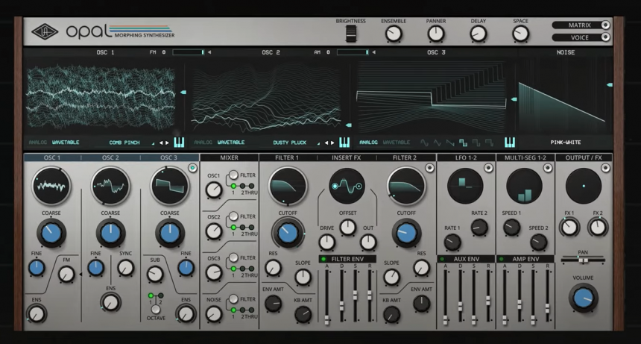Click the OSC3 mixer Filter routing button
This screenshot has height=344, width=641.
233,257
